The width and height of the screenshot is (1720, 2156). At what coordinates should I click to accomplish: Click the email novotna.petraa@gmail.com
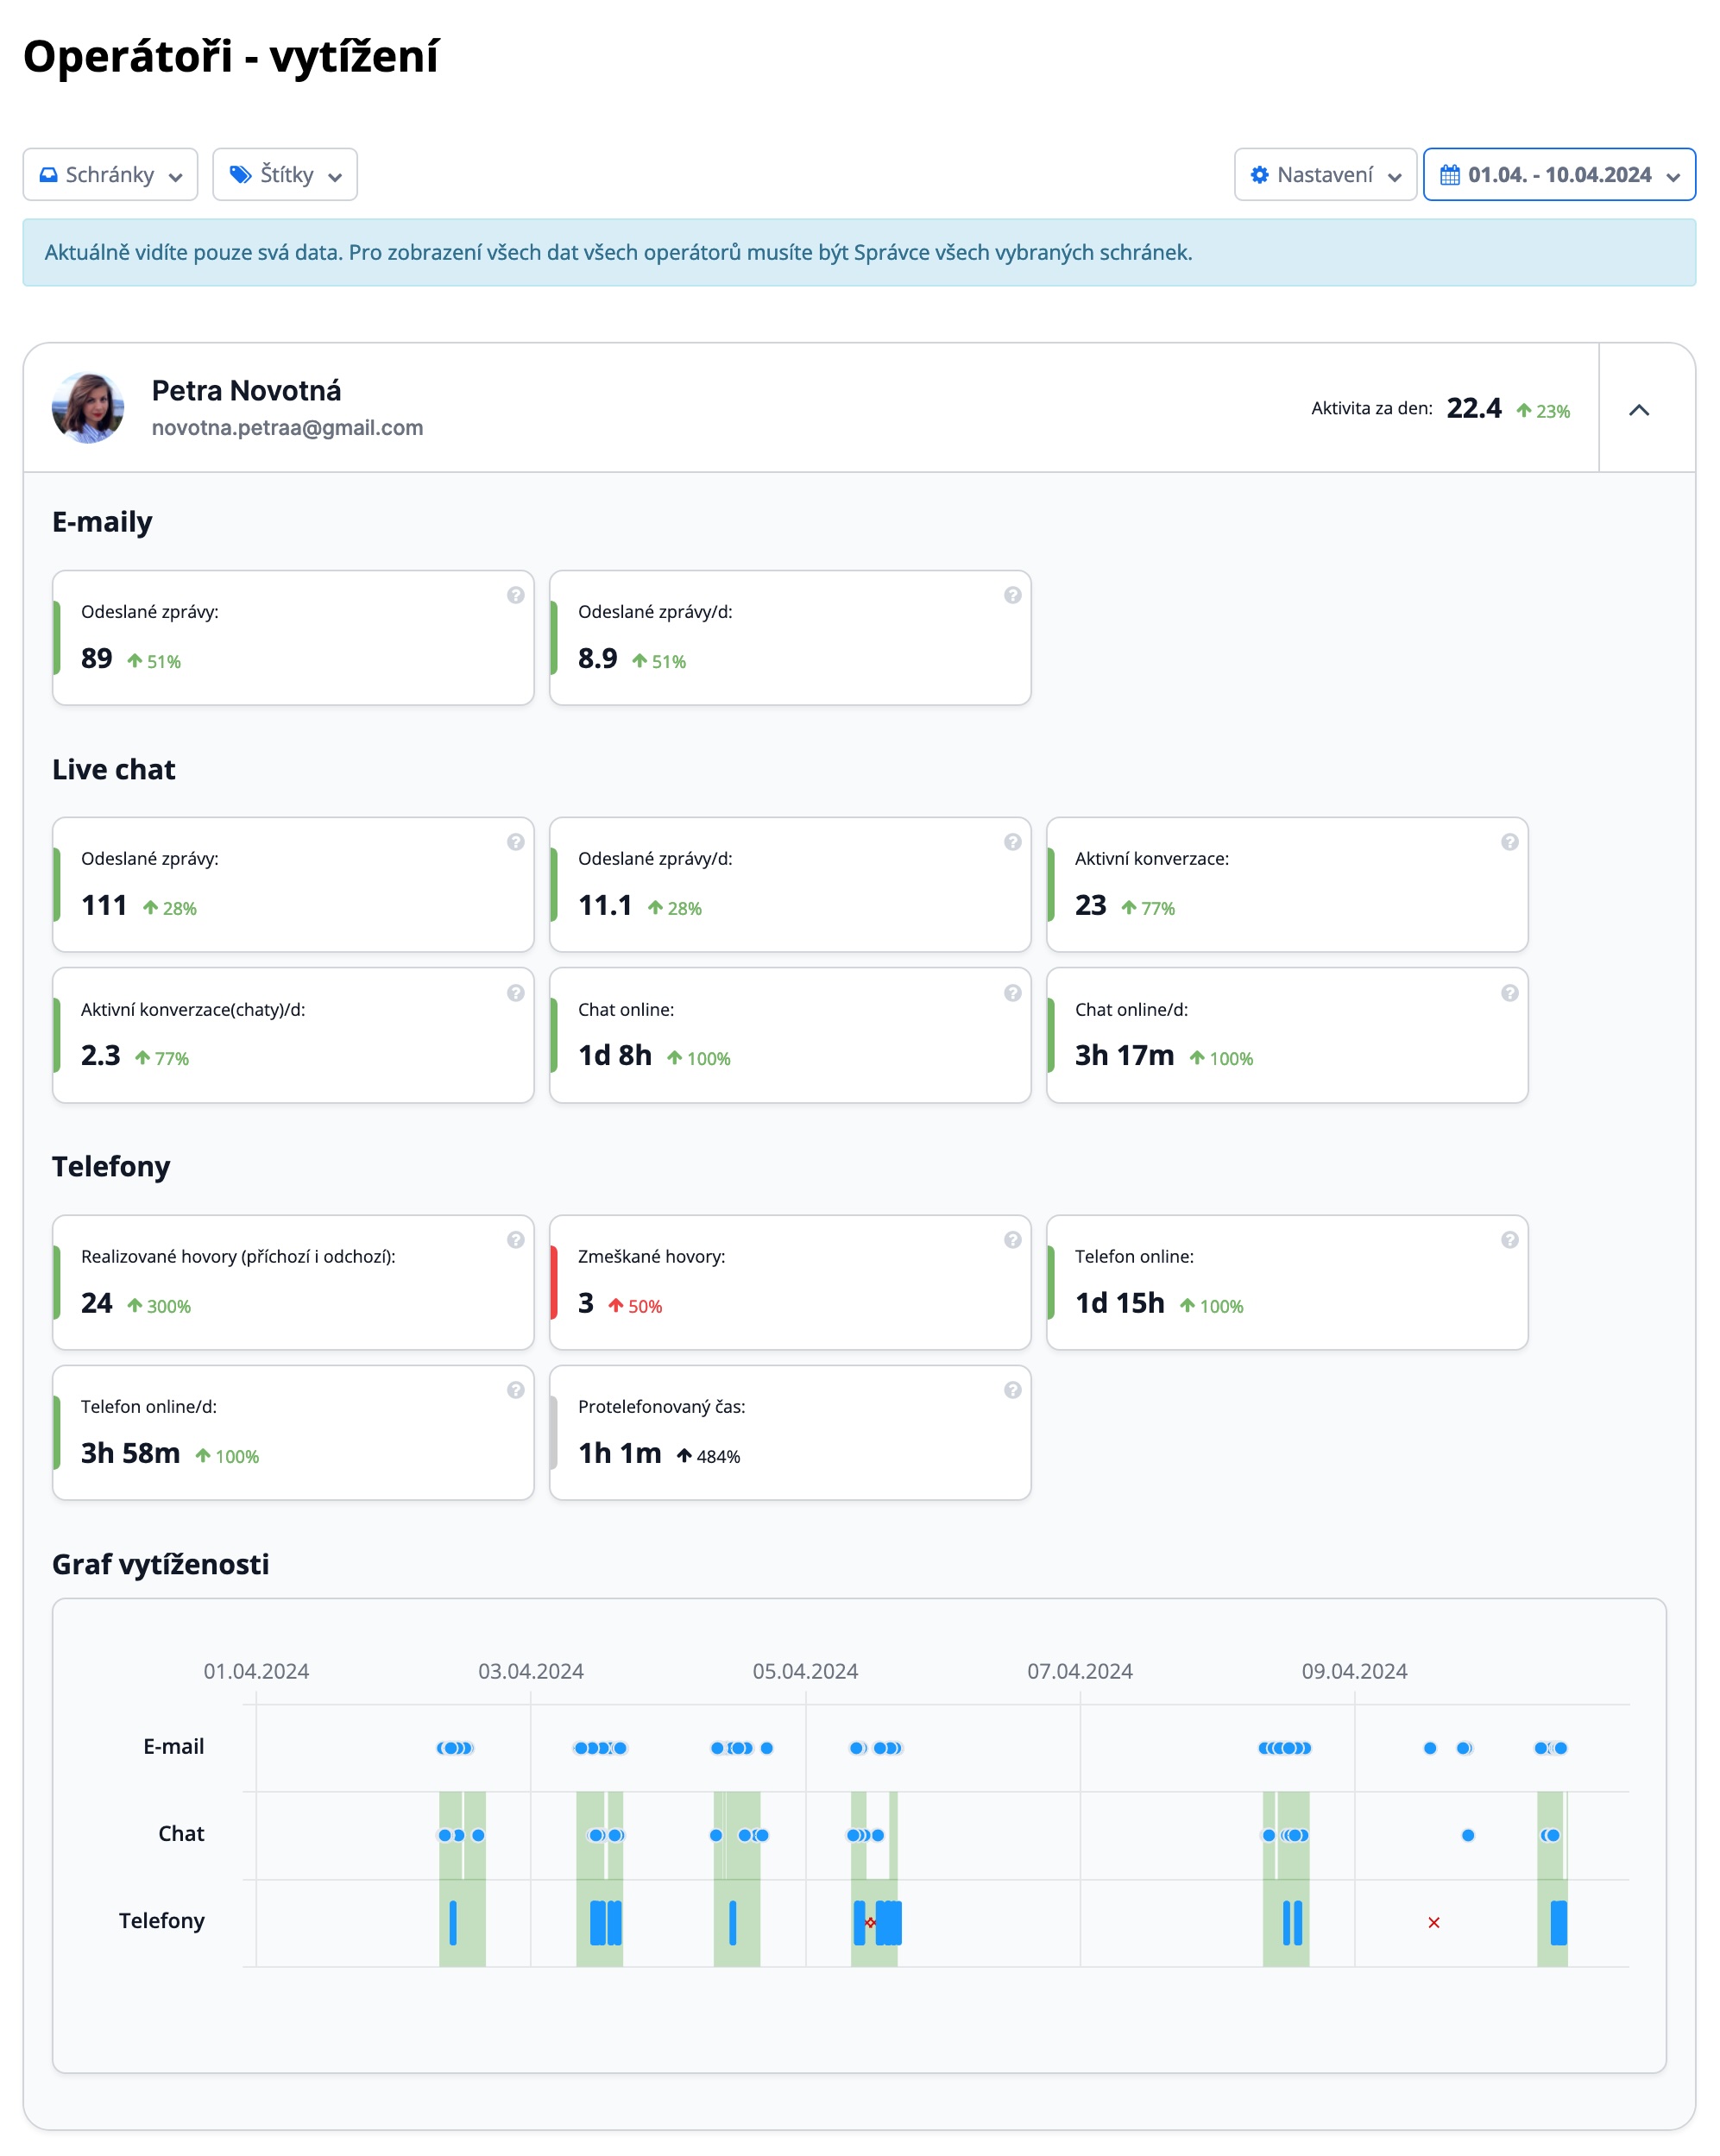point(287,428)
